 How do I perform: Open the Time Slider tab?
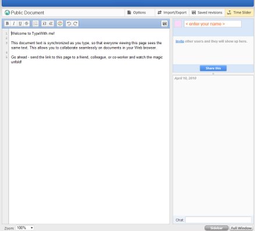239,13
